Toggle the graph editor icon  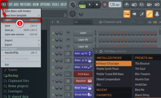150,22
